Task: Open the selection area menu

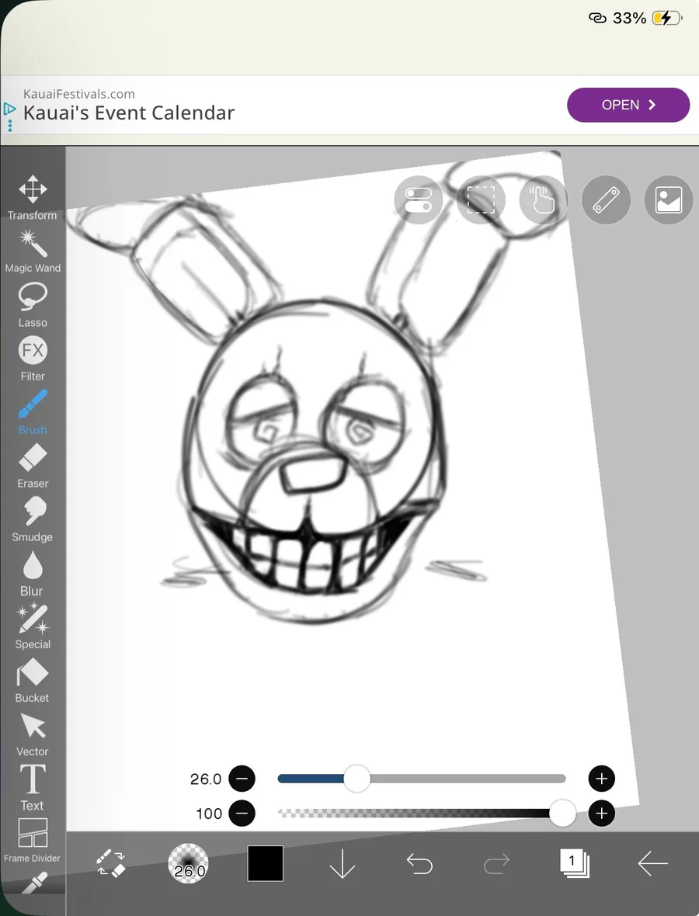Action: (481, 200)
